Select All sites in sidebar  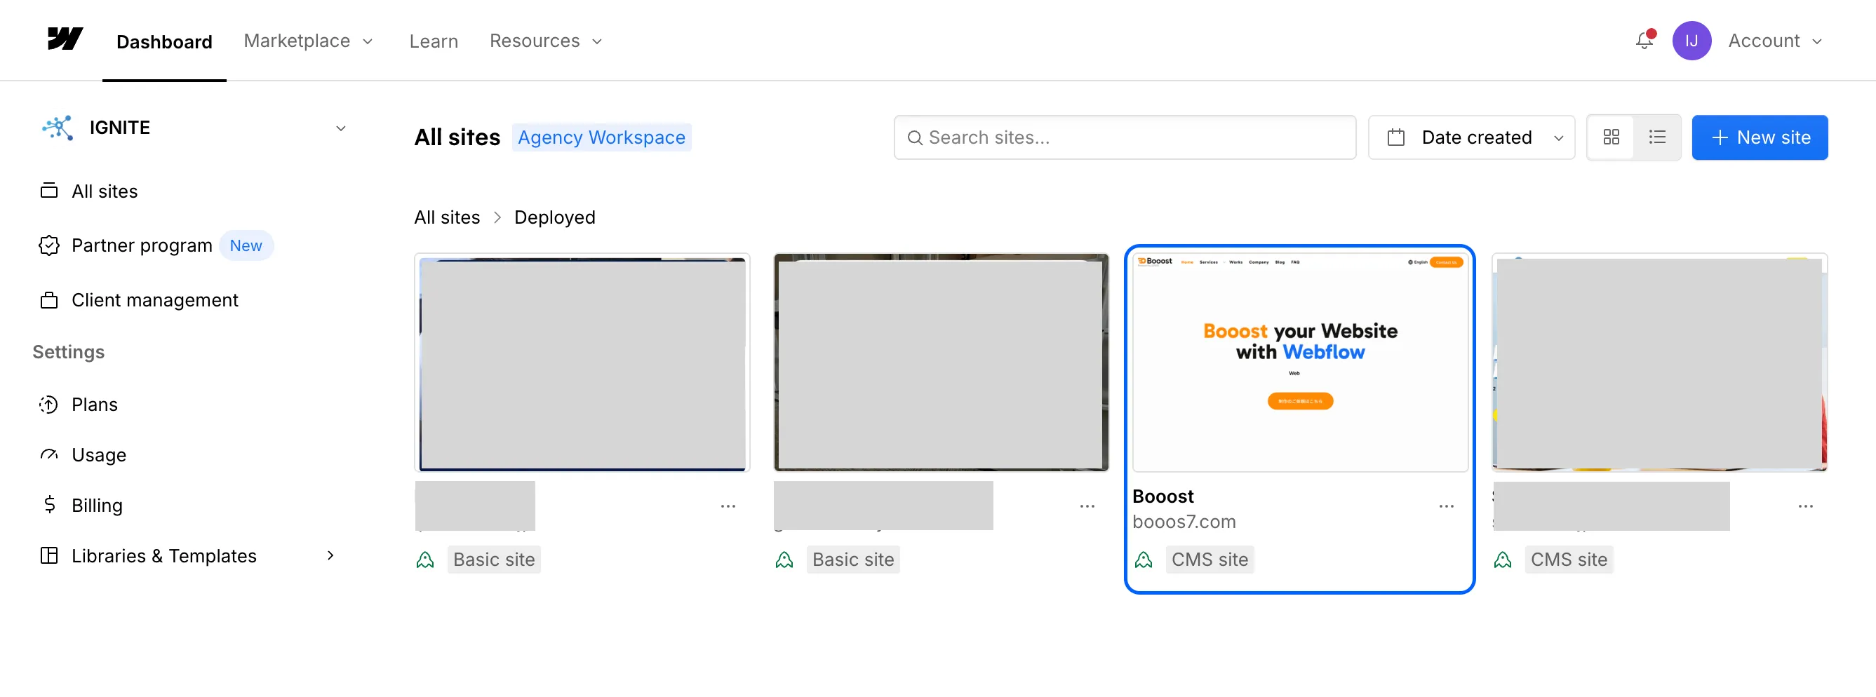click(104, 191)
